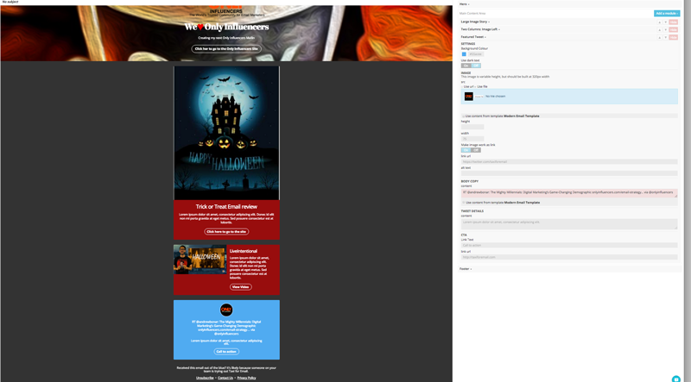Image resolution: width=691 pixels, height=382 pixels.
Task: Click the 'No file chosen' text
Action: pyautogui.click(x=495, y=97)
